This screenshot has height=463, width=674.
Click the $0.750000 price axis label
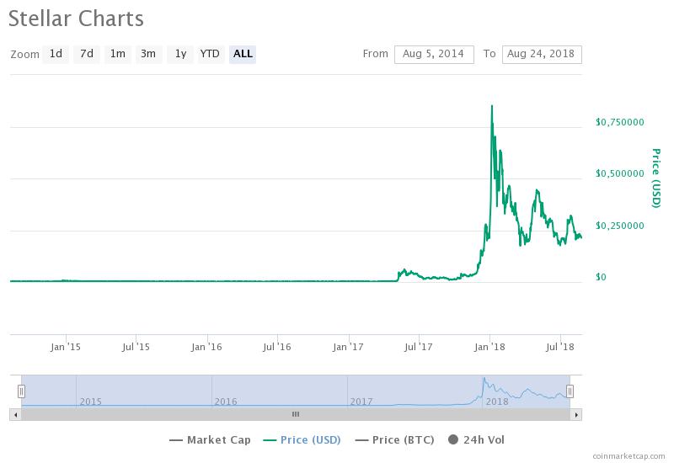(x=620, y=122)
